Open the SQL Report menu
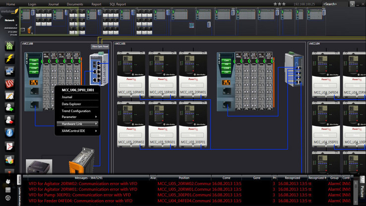This screenshot has width=366, height=206. pyautogui.click(x=118, y=4)
